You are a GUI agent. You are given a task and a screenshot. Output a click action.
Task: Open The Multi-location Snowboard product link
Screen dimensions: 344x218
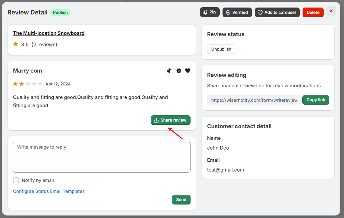point(49,33)
